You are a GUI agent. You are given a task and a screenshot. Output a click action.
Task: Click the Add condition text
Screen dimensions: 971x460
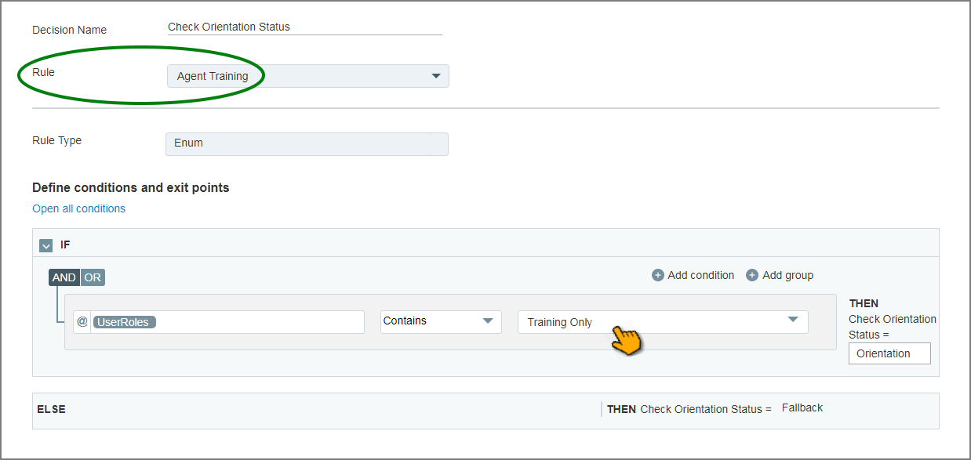coord(701,275)
